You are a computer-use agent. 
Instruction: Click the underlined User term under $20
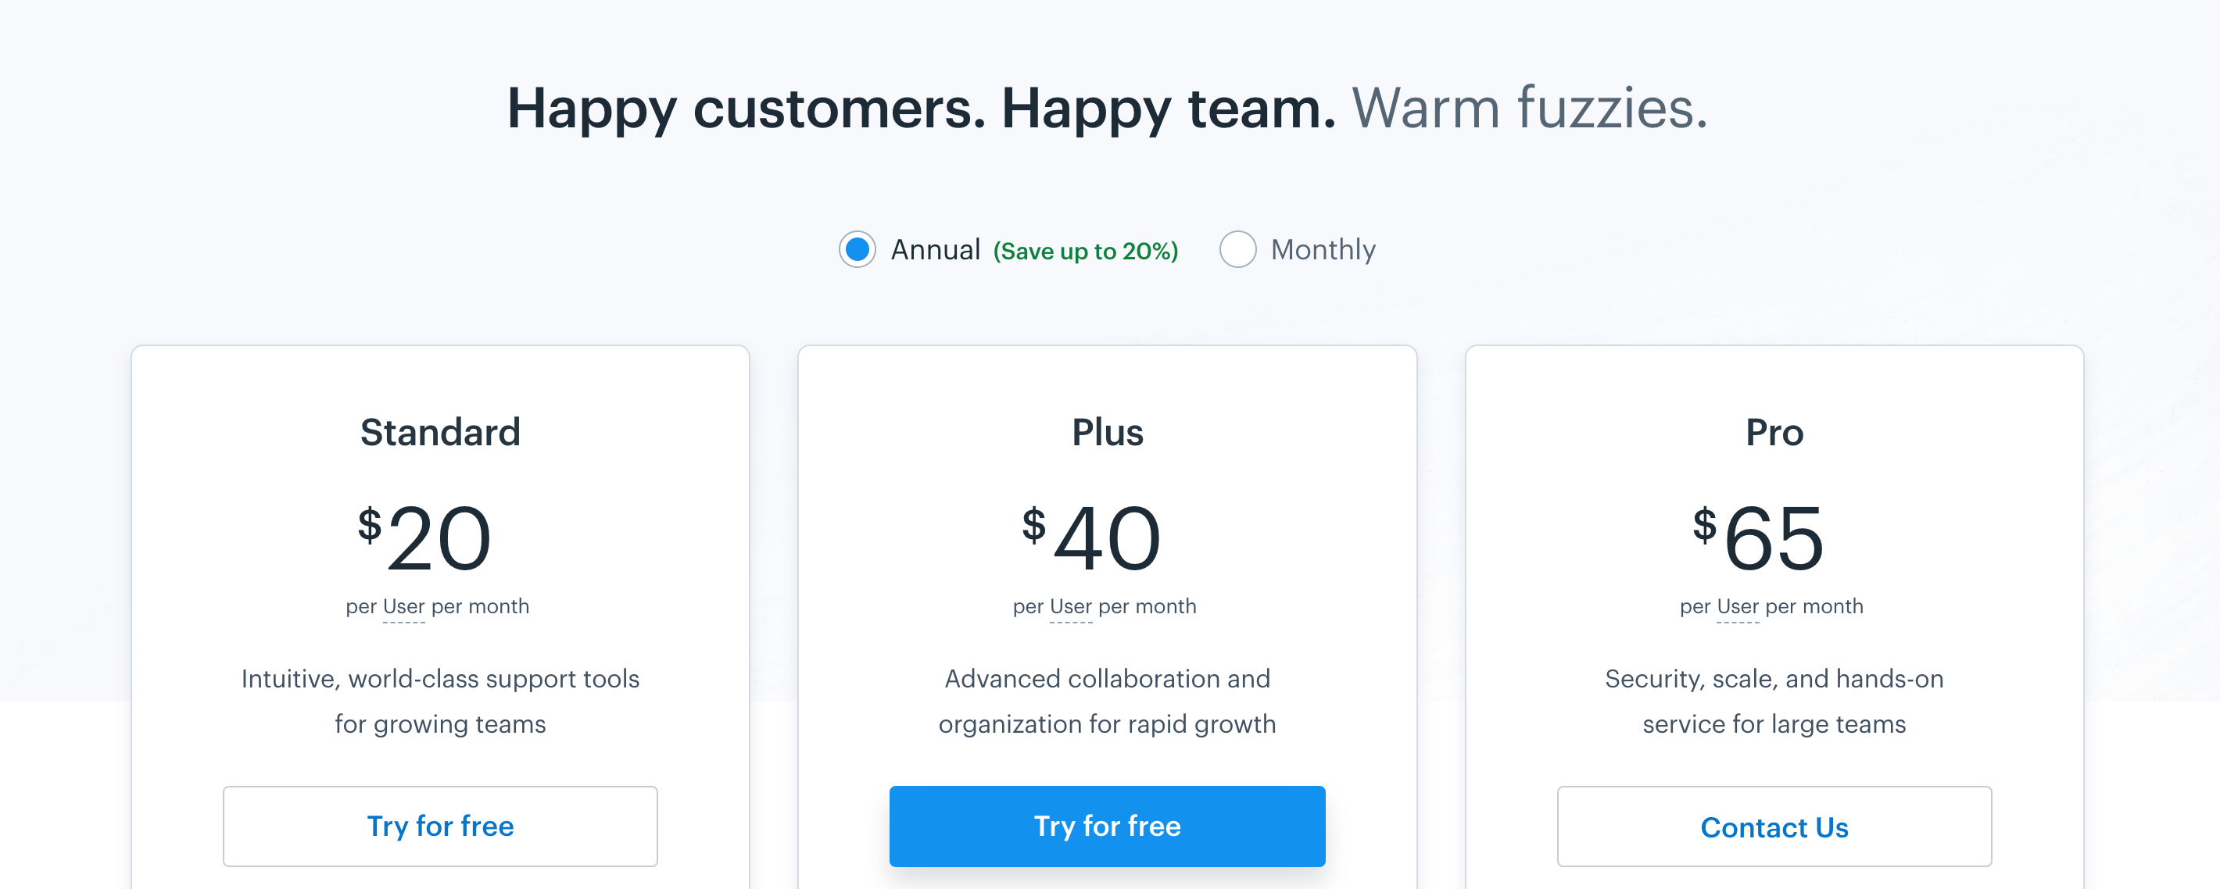click(403, 606)
